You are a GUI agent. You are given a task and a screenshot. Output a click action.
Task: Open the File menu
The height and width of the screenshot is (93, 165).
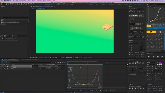(14, 1)
